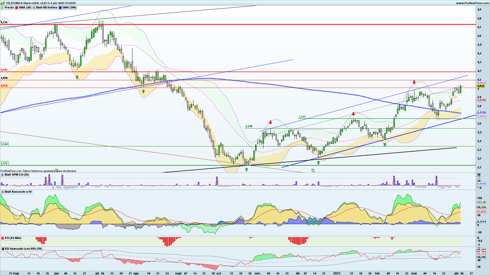490x276 pixels.
Task: Click the red down arrow near the March peak
Action: point(414,82)
